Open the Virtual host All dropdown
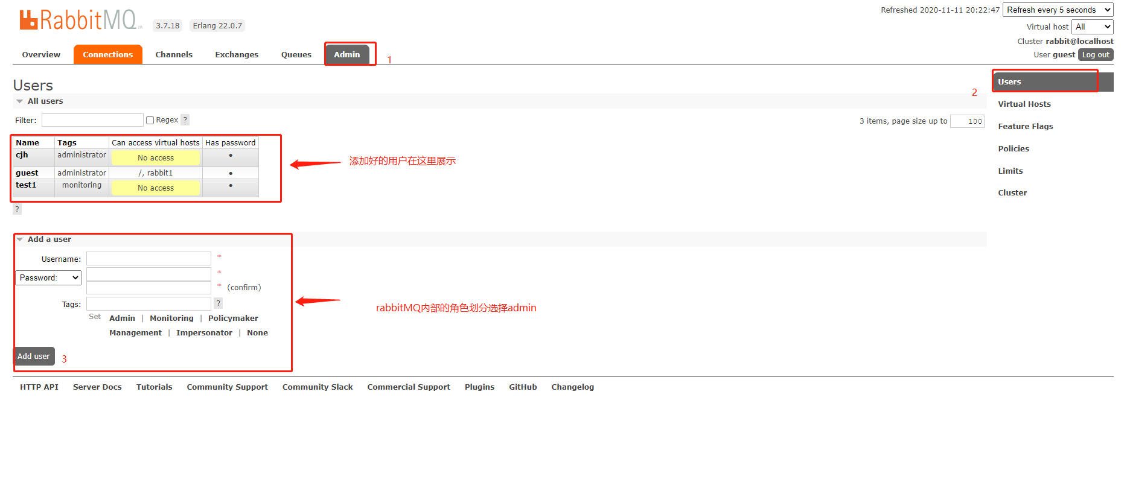 [1093, 27]
